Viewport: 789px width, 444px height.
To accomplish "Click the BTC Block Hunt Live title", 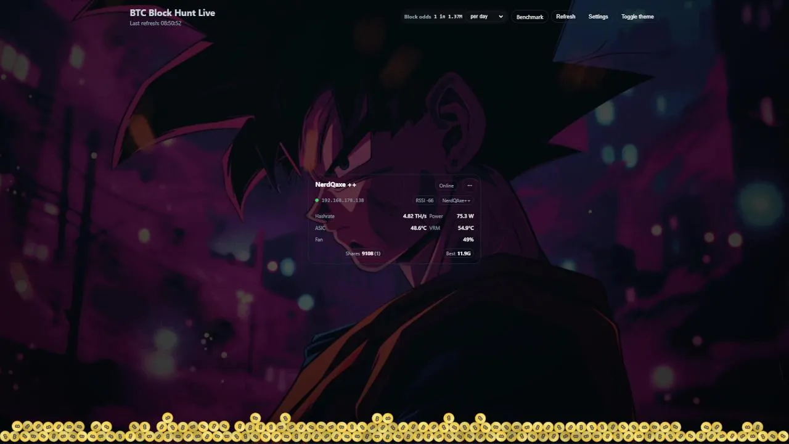I will [x=173, y=13].
